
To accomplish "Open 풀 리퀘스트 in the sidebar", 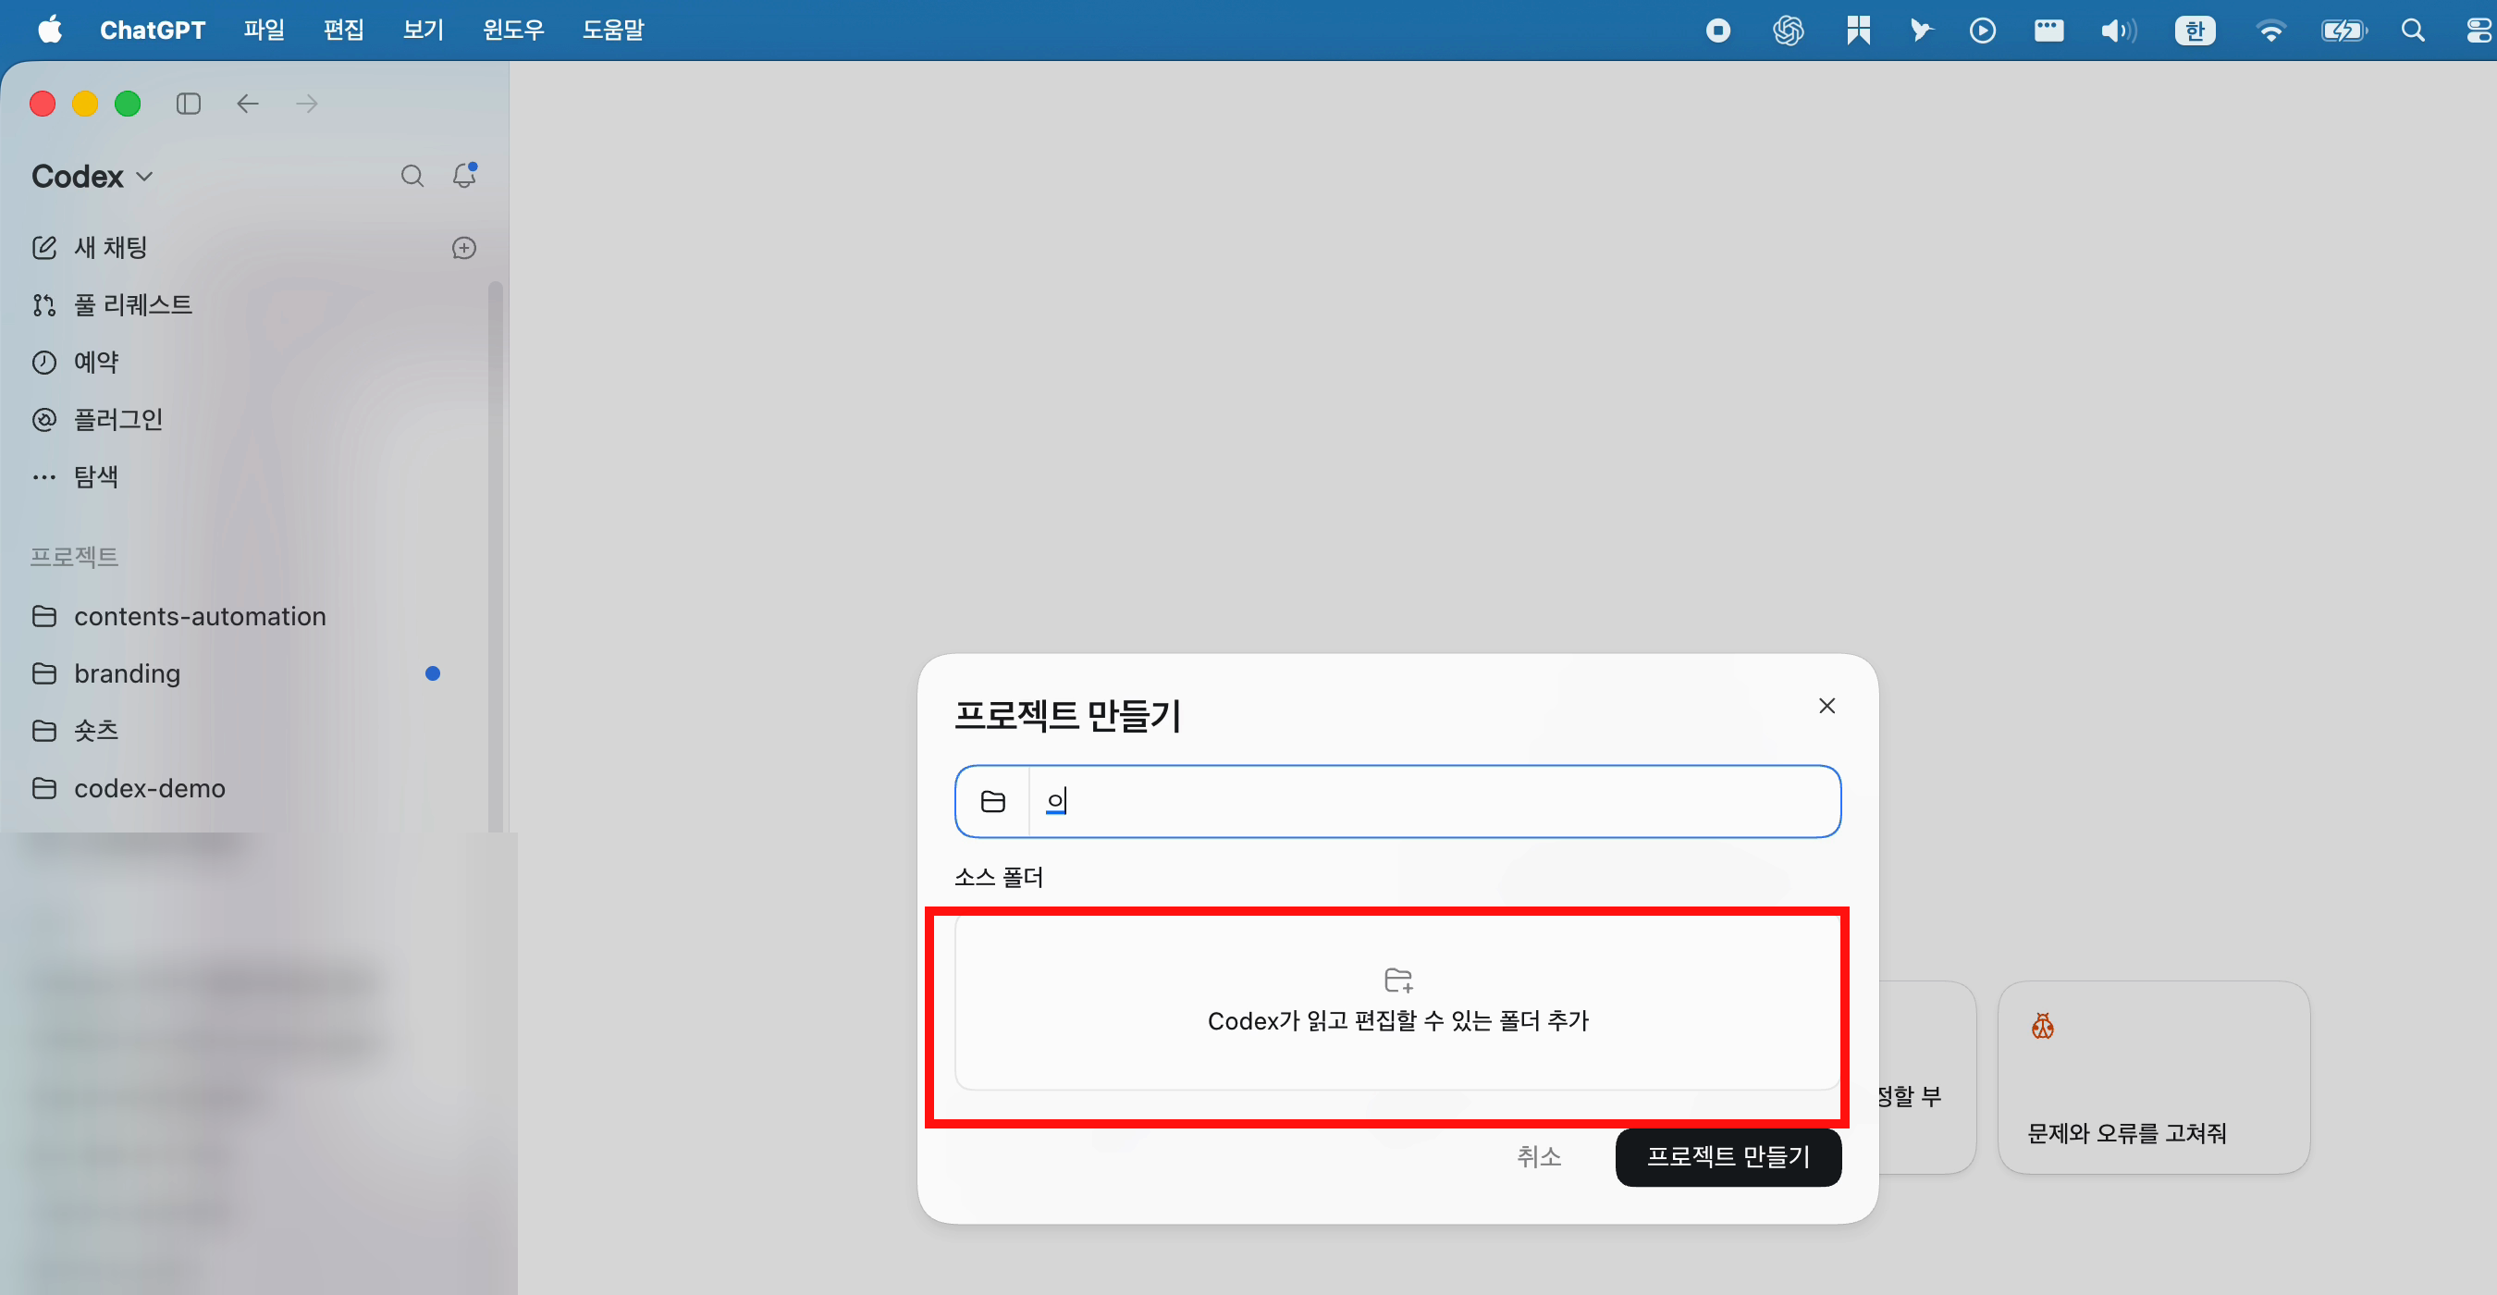I will tap(113, 304).
